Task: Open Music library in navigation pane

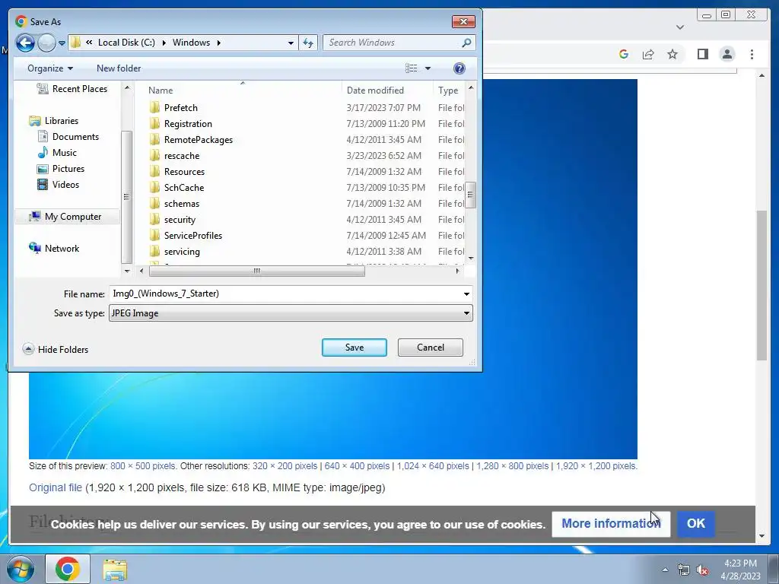Action: (57, 152)
